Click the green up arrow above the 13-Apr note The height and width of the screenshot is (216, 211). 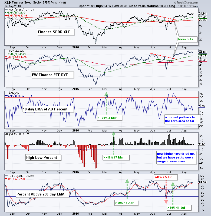[127, 181]
